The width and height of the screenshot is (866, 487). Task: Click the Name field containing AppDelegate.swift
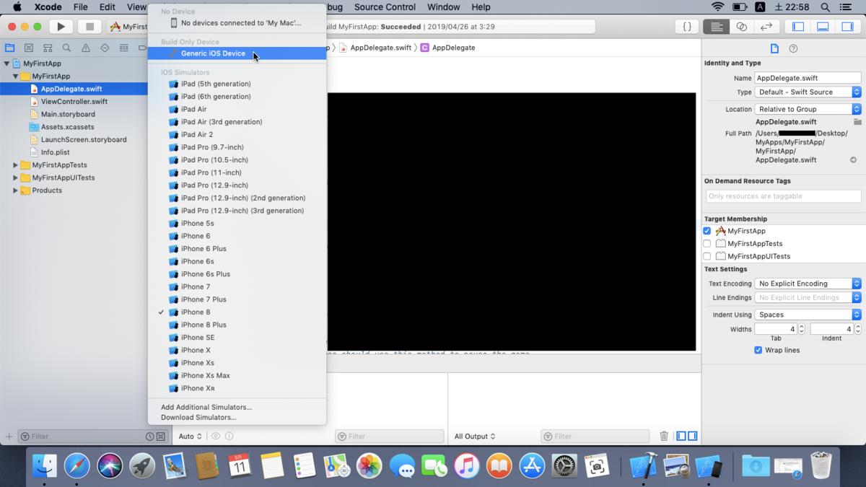[x=808, y=78]
